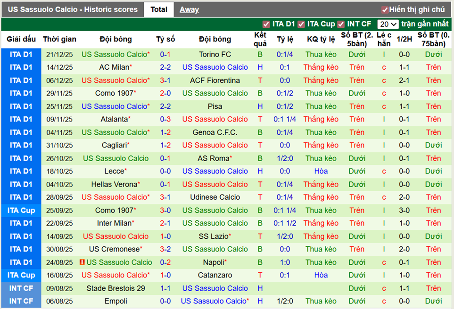Open AS Roma team link
This screenshot has width=454, height=309.
[x=214, y=158]
